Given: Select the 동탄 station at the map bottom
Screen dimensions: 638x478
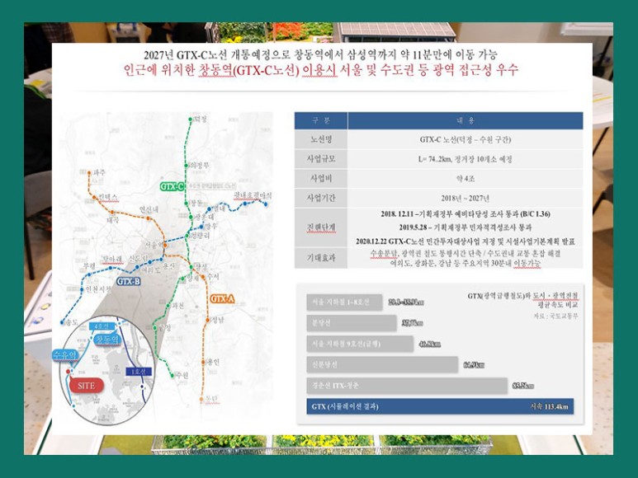Looking at the screenshot, I should pos(210,398).
